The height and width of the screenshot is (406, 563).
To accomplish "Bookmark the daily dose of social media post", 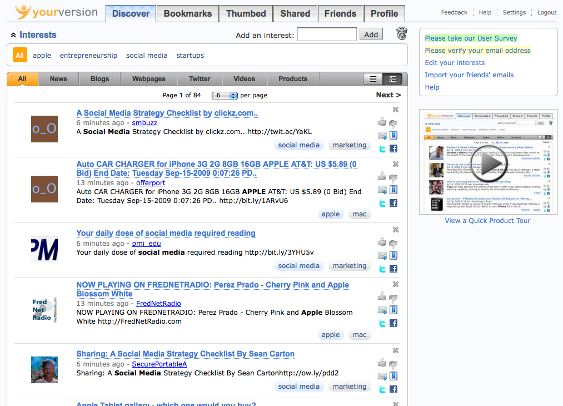I will [393, 255].
